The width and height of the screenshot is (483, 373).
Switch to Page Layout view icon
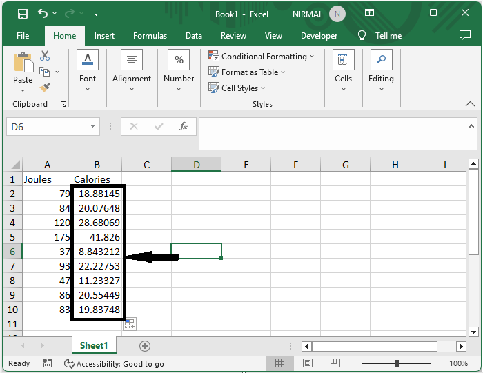(x=308, y=363)
